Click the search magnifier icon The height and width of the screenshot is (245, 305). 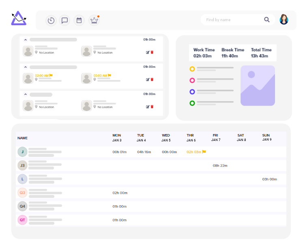coord(267,20)
